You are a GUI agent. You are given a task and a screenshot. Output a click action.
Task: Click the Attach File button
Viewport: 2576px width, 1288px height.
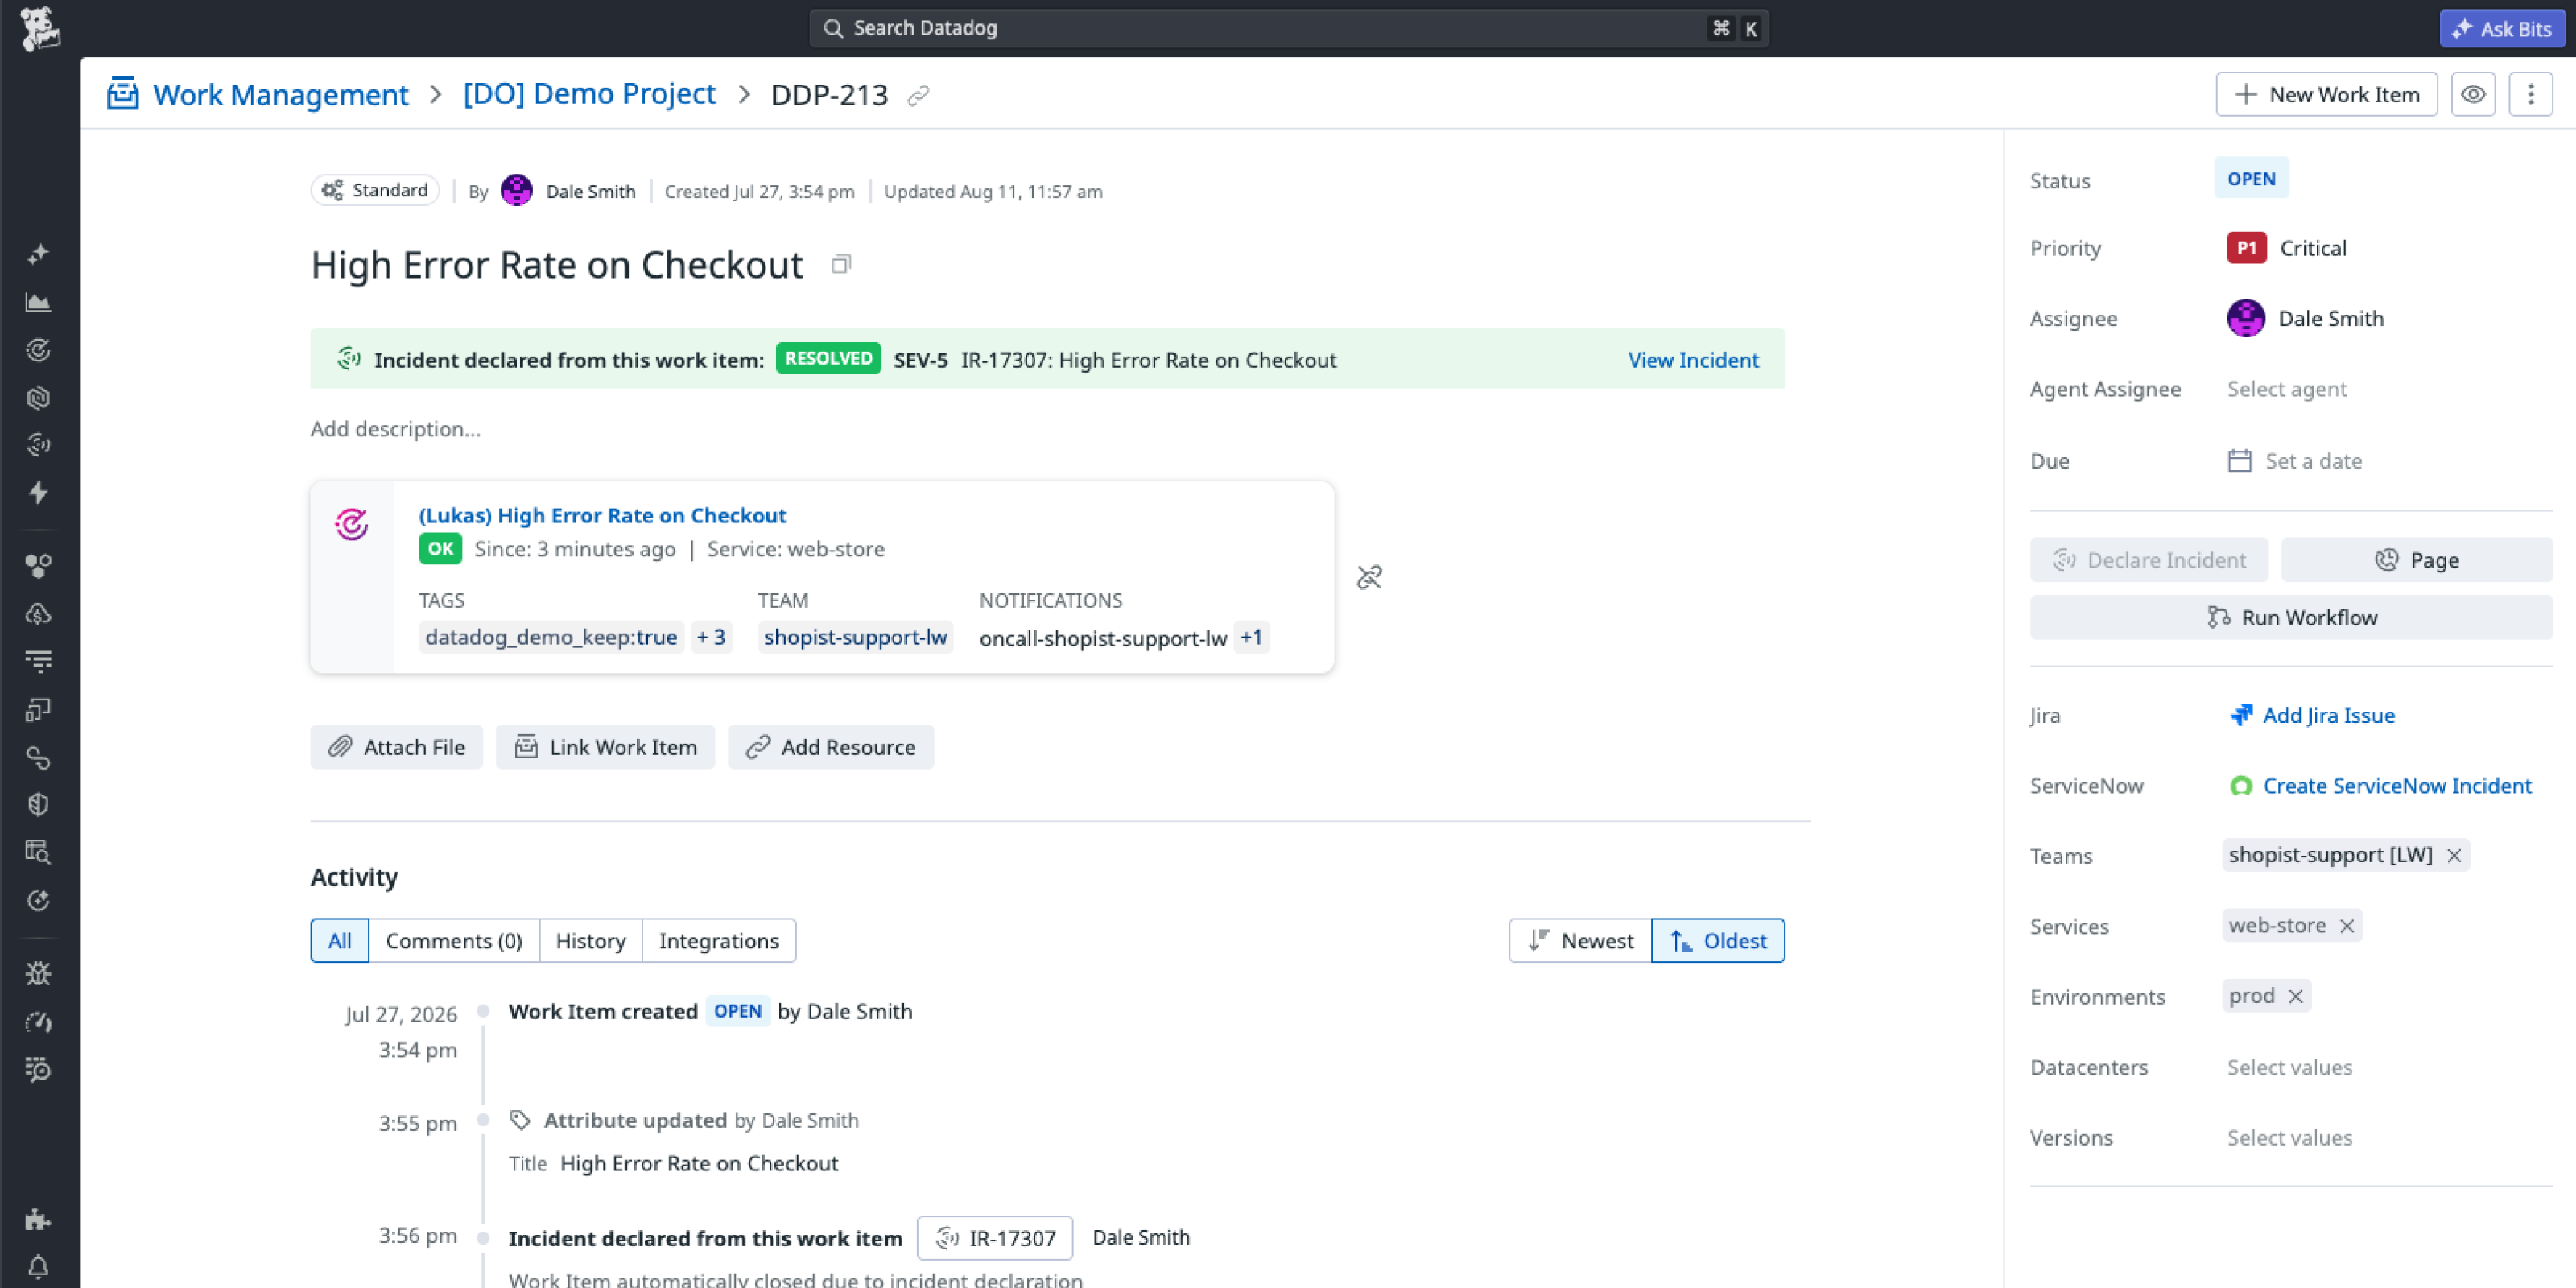(396, 747)
